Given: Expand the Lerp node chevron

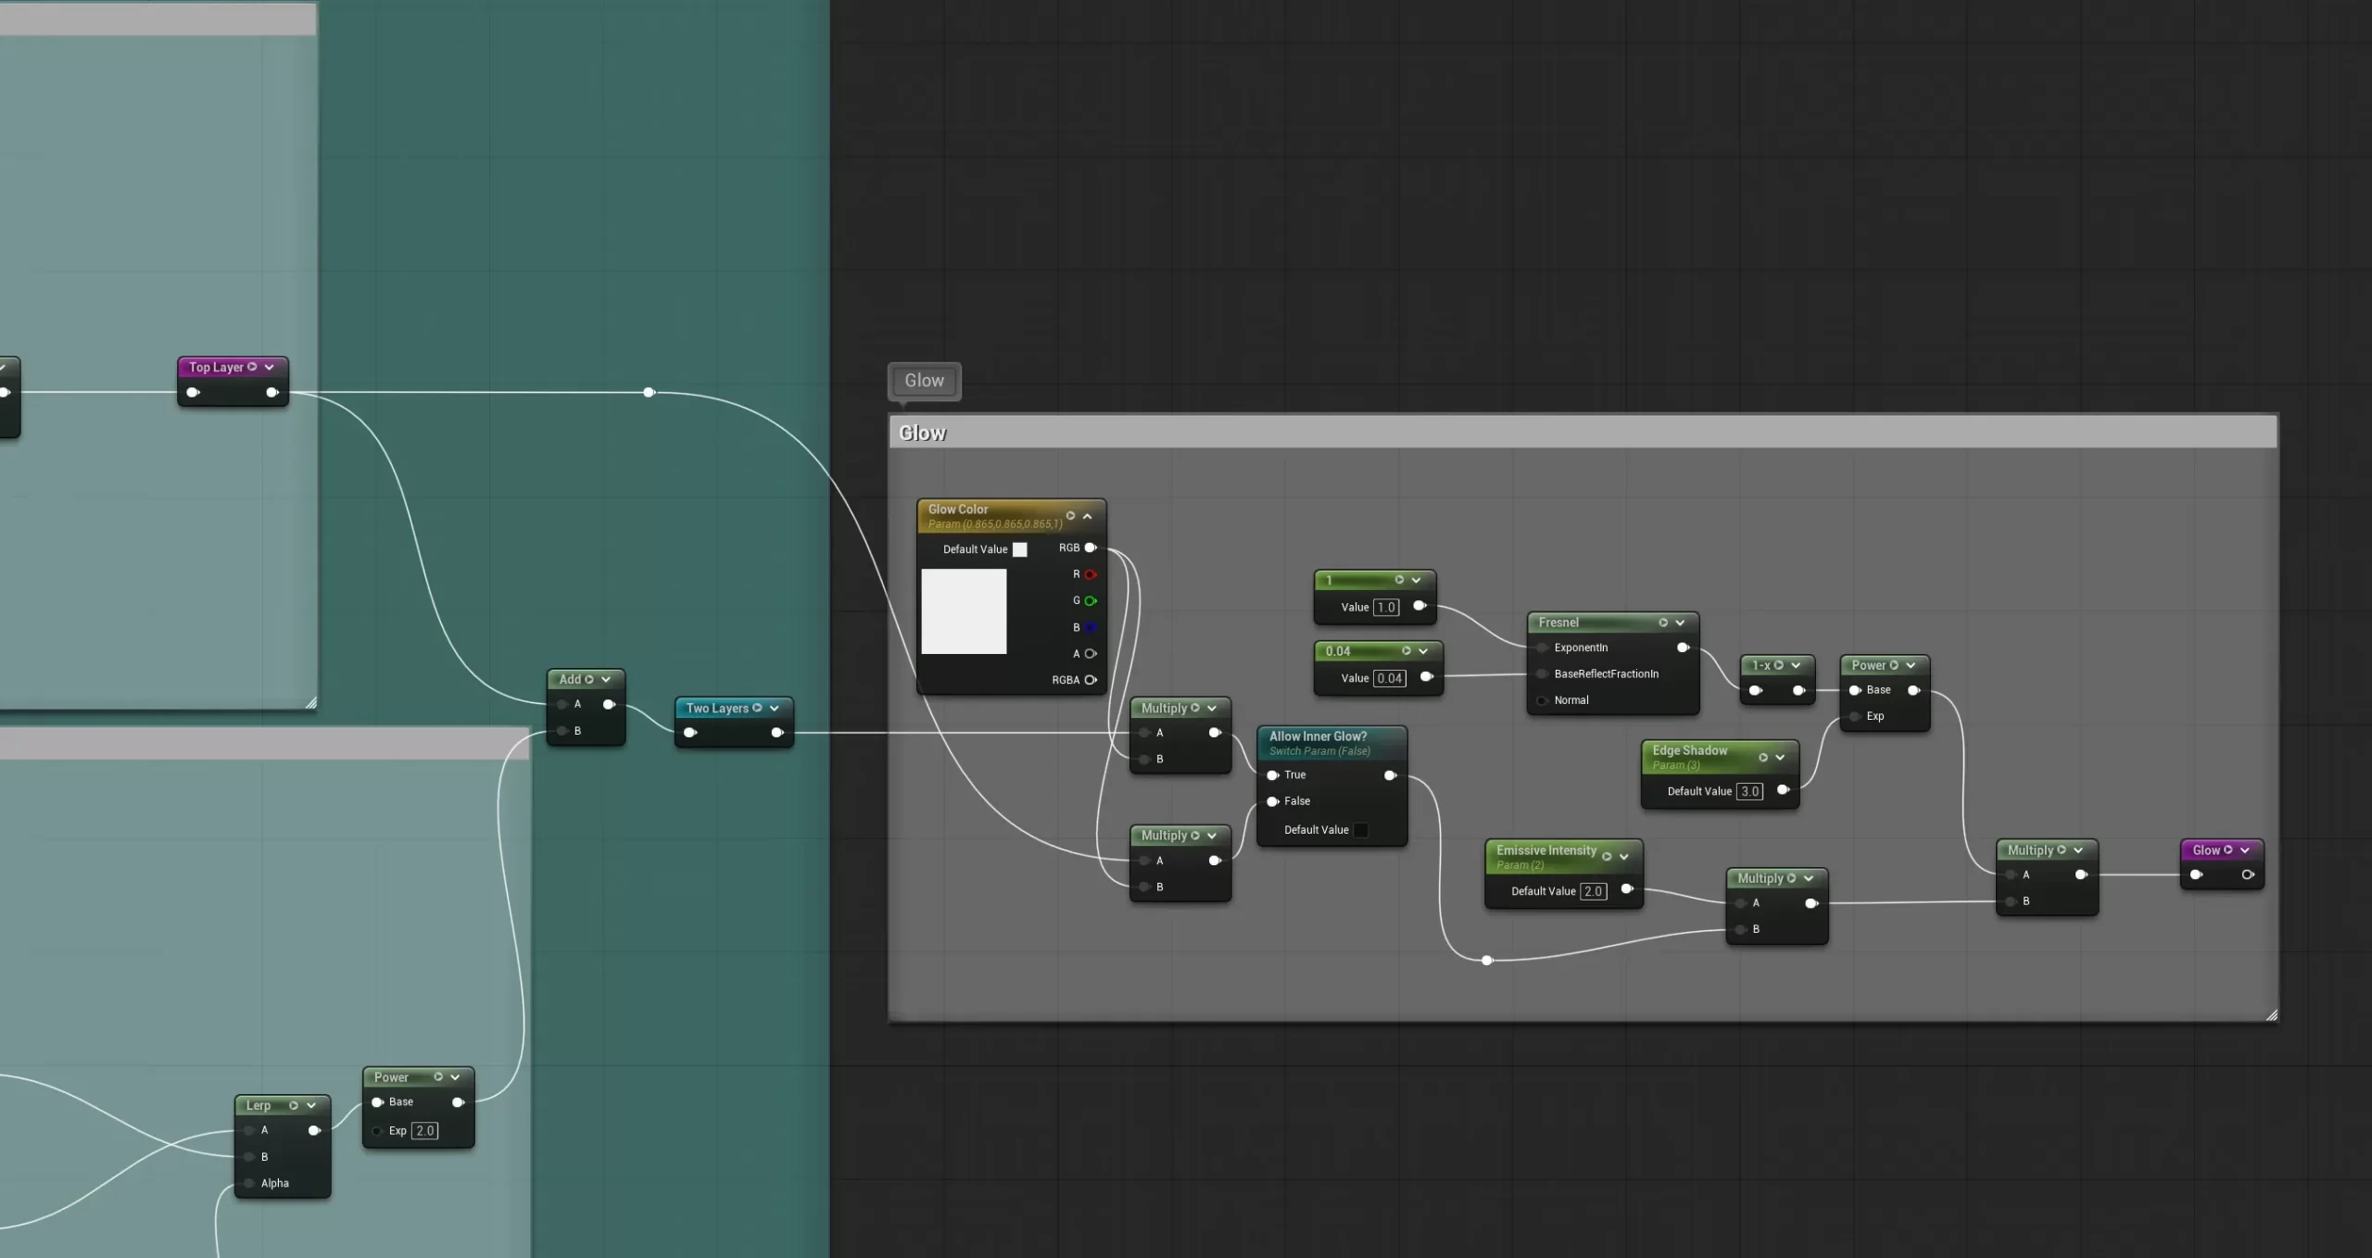Looking at the screenshot, I should tap(311, 1105).
